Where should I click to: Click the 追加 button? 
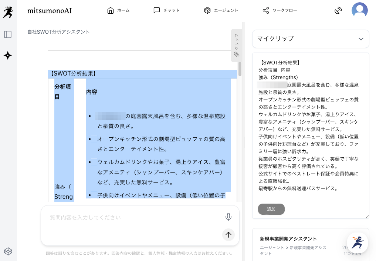(271, 209)
